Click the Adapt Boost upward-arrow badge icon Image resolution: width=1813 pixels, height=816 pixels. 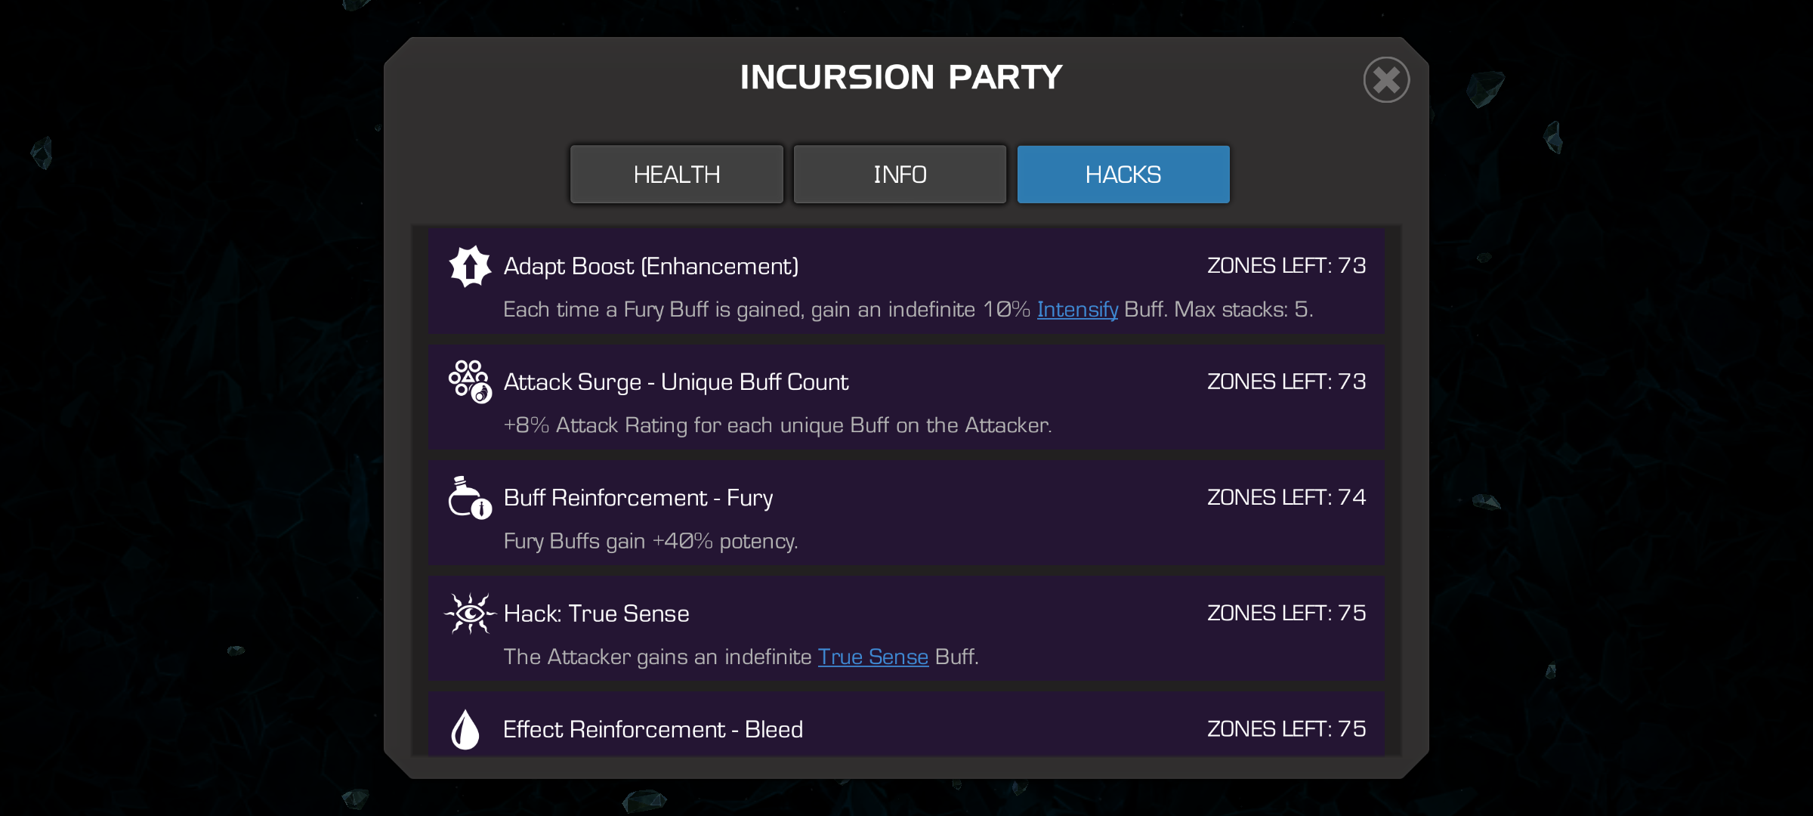(x=470, y=266)
